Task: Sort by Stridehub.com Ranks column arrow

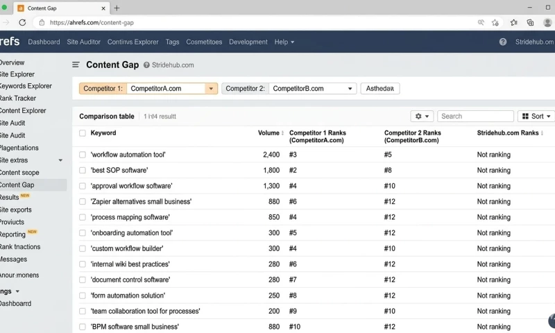Action: pos(542,133)
